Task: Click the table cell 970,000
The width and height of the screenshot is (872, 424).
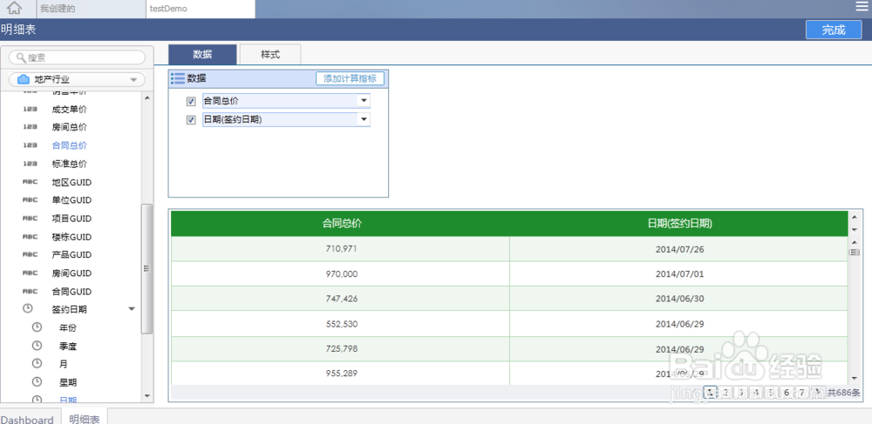Action: tap(340, 273)
